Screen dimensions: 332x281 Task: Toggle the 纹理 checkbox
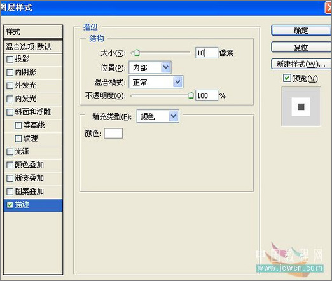18,139
